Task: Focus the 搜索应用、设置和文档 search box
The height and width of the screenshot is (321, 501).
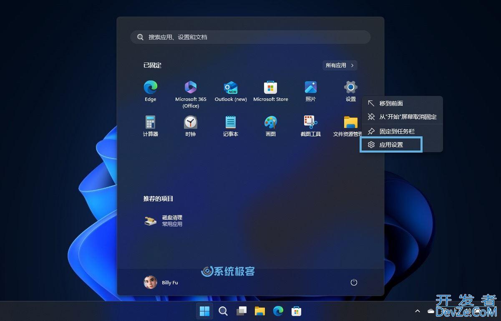Action: tap(250, 37)
